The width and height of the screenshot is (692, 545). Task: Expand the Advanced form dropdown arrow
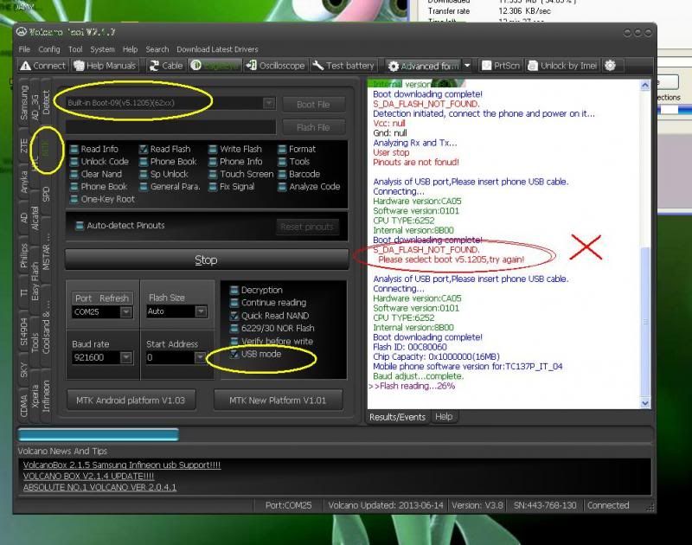tap(467, 67)
